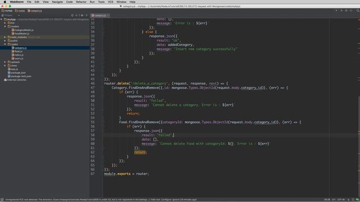This screenshot has height=202, width=360.
Task: Hide the Project tool window
Action: pyautogui.click(x=87, y=15)
